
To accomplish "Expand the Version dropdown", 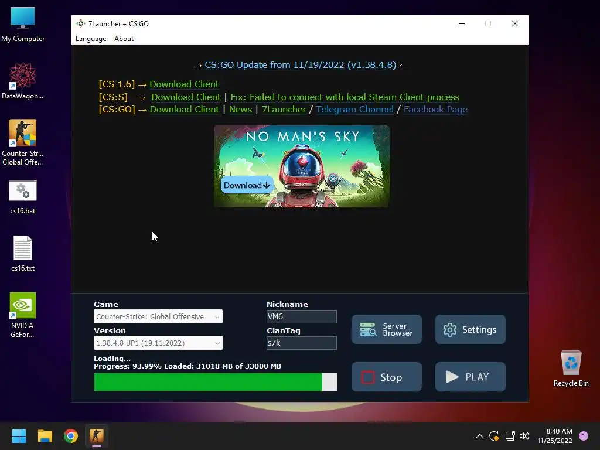I will 158,343.
